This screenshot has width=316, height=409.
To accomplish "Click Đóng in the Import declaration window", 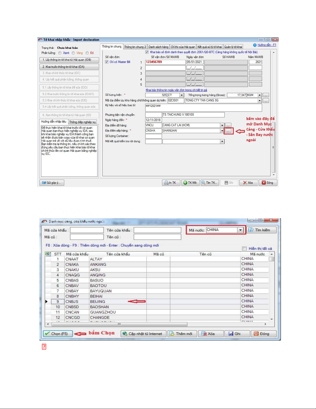I will (268, 183).
